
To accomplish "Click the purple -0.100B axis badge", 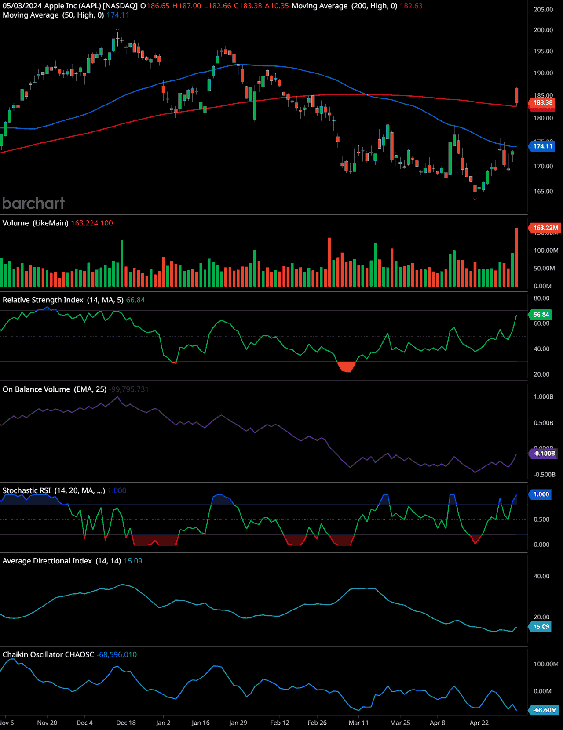I will coord(544,454).
